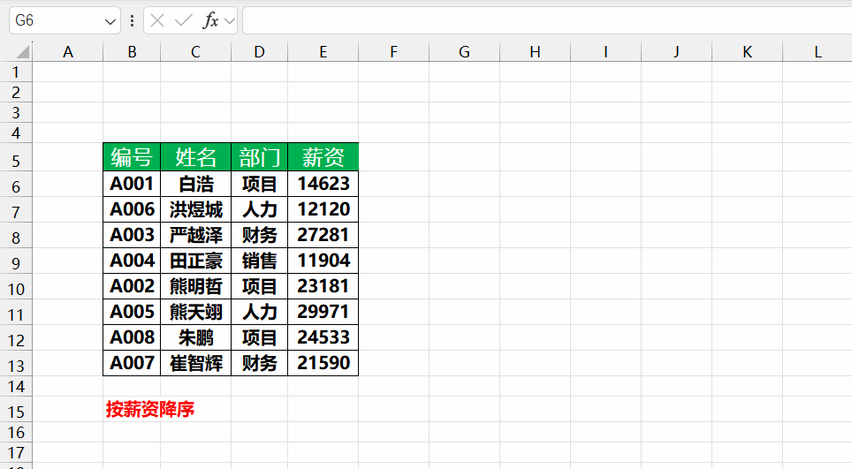Select cell containing A003
This screenshot has width=852, height=469.
pos(132,235)
